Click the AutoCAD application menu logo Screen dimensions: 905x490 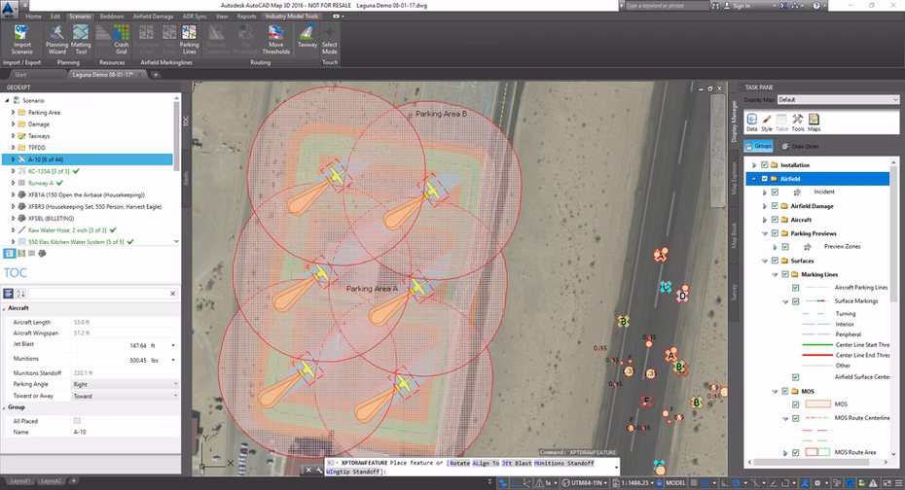pyautogui.click(x=9, y=8)
